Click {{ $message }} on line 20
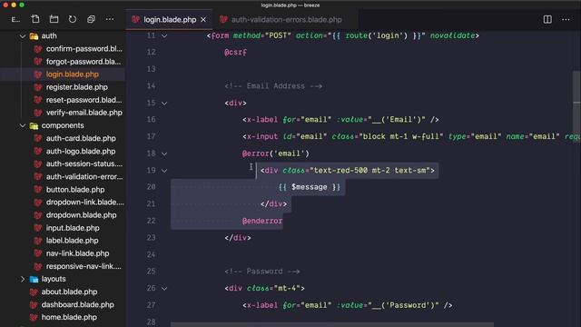 pos(310,187)
